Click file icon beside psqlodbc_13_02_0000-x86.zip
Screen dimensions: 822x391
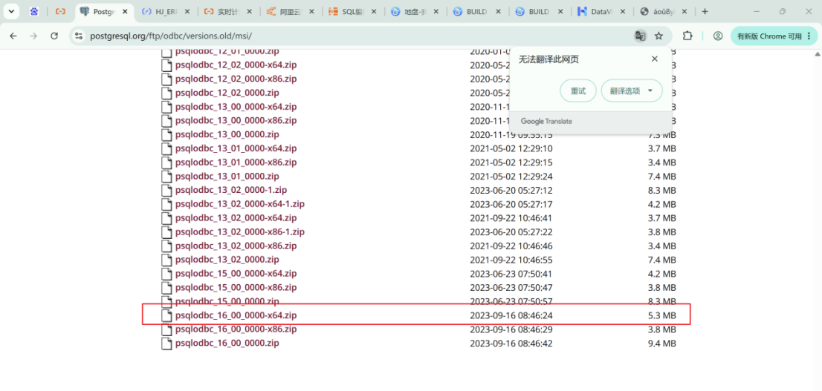click(166, 246)
